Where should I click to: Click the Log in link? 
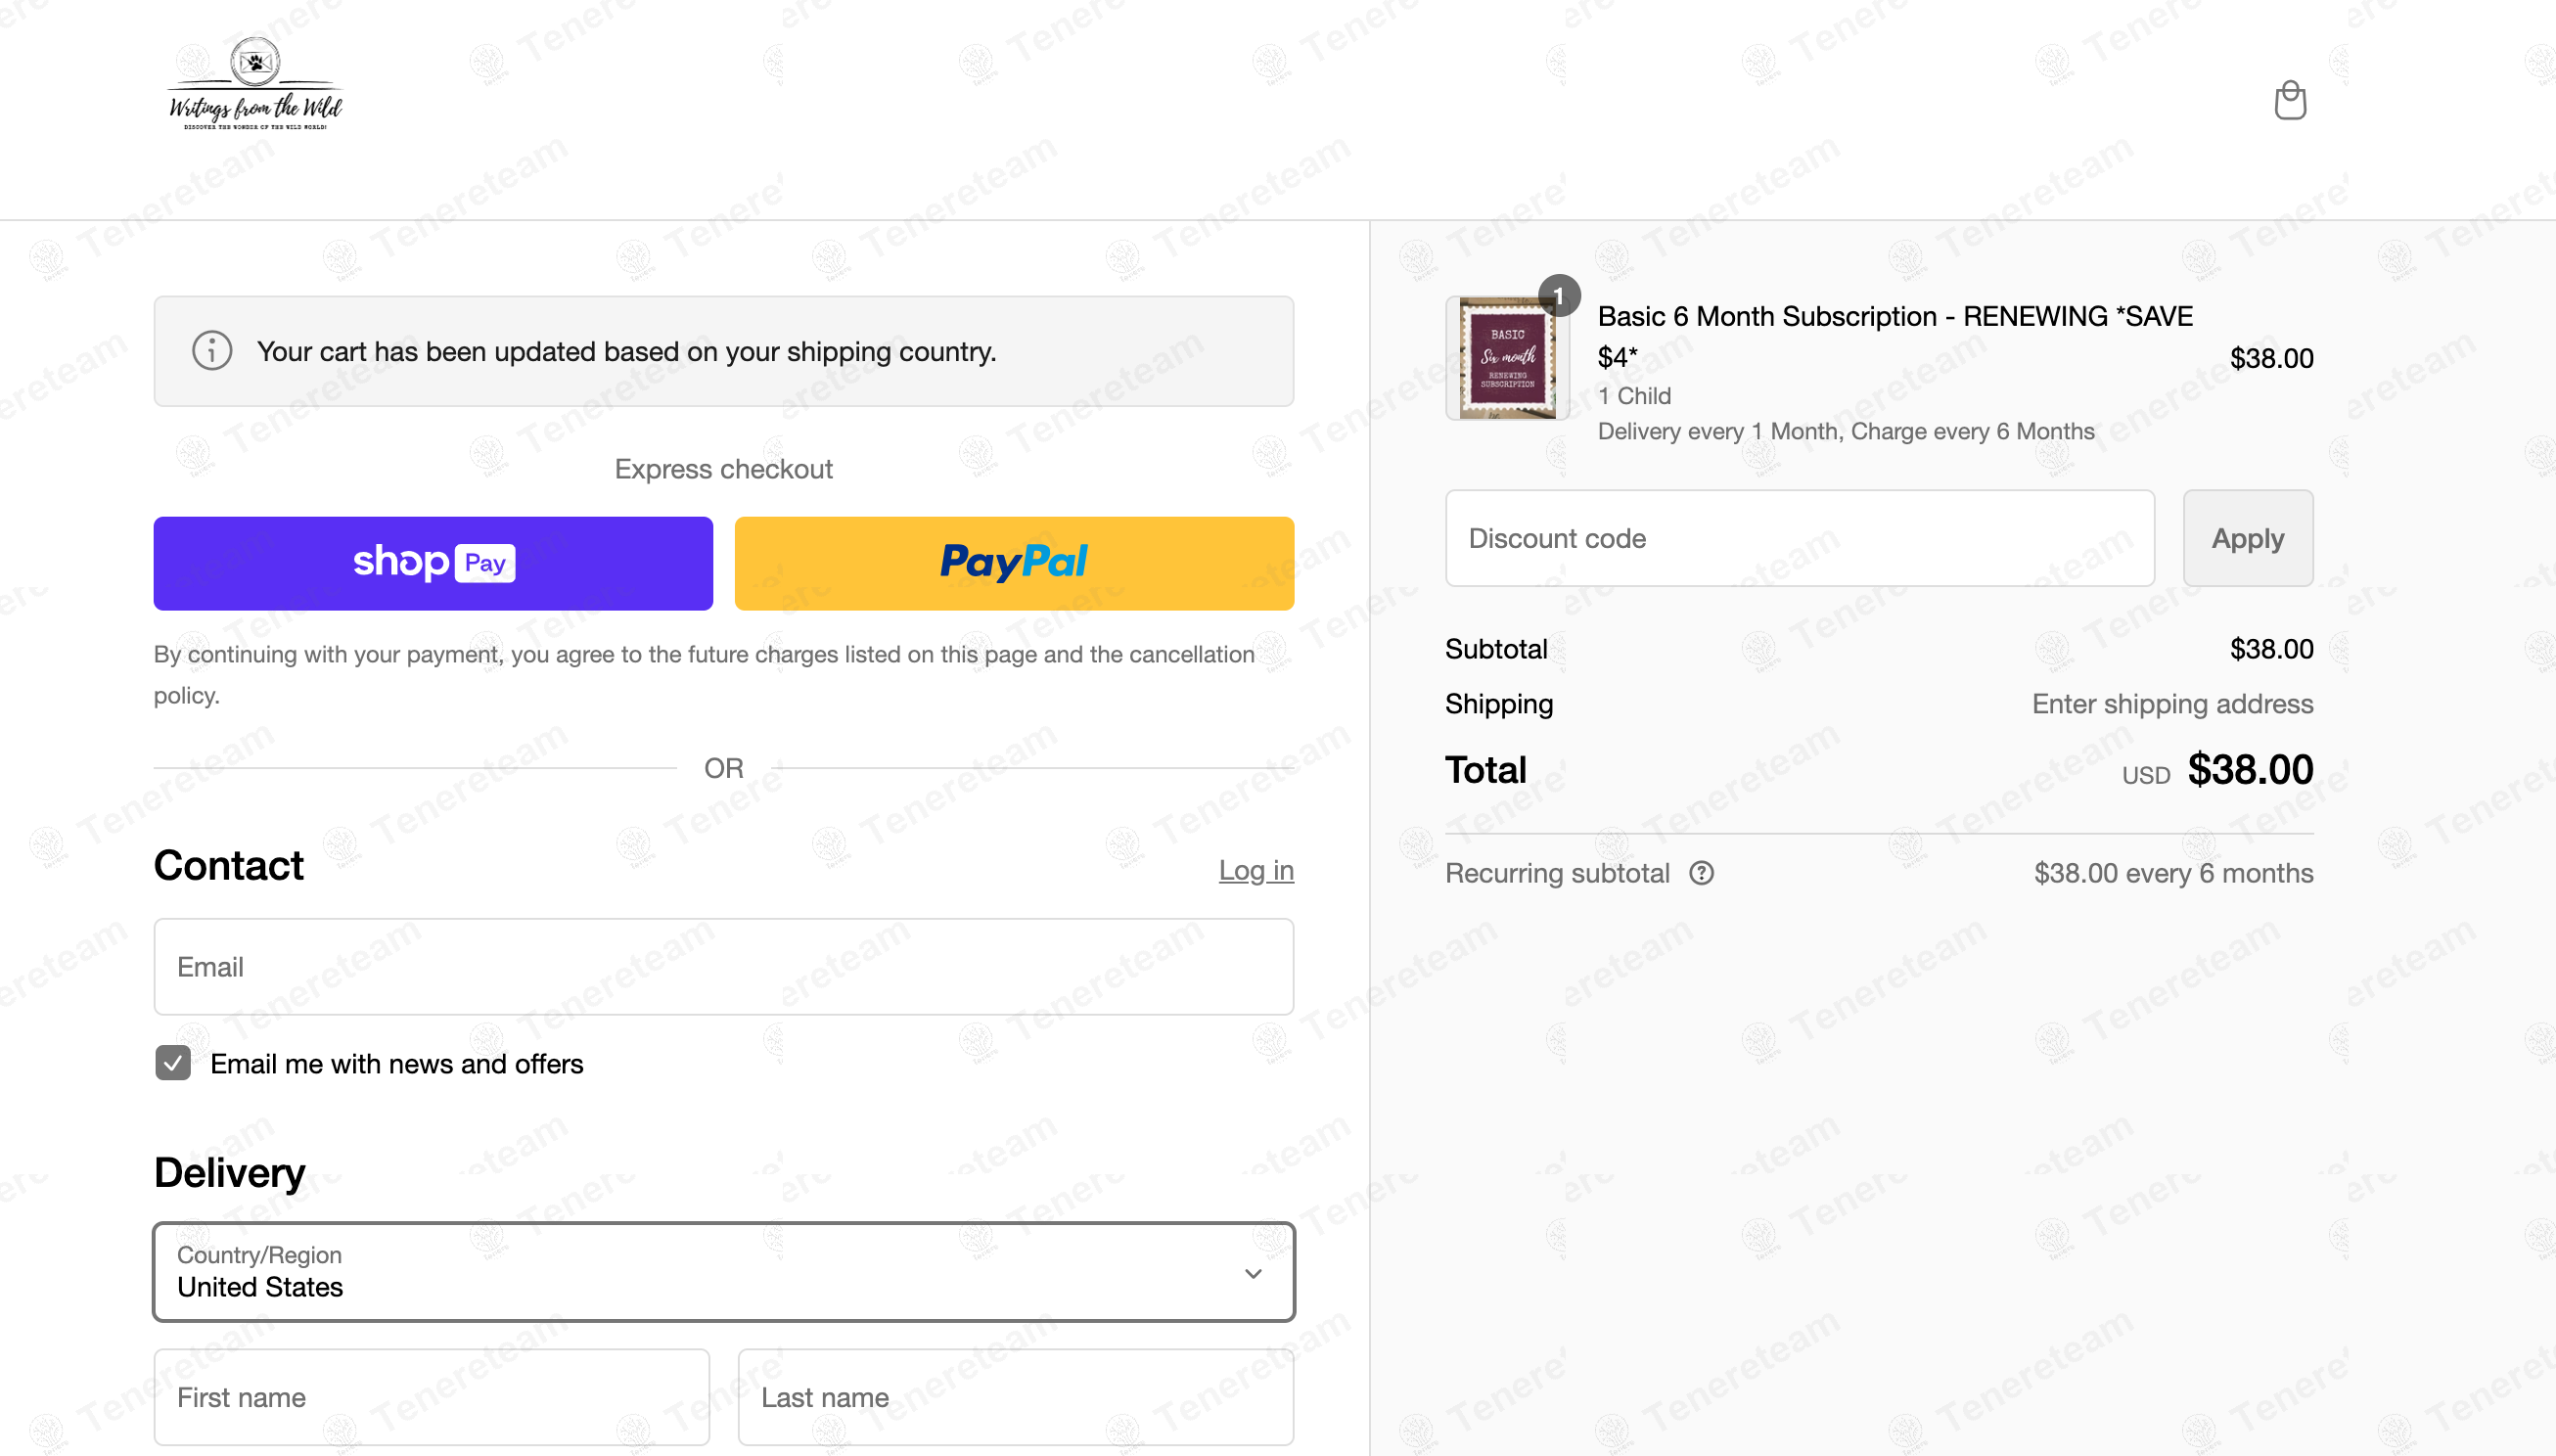1256,870
